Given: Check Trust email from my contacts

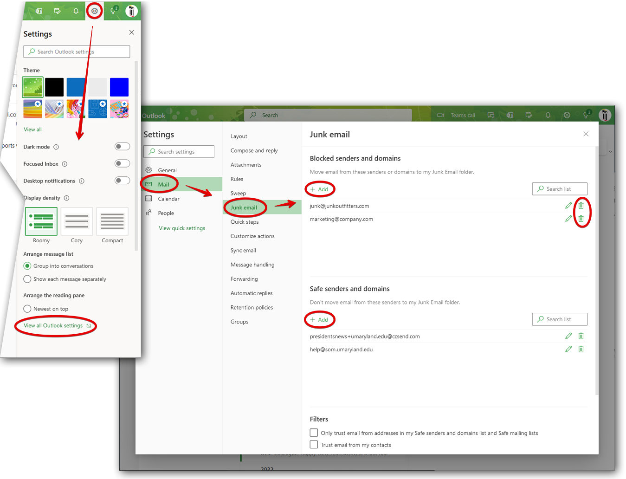Looking at the screenshot, I should click(314, 445).
